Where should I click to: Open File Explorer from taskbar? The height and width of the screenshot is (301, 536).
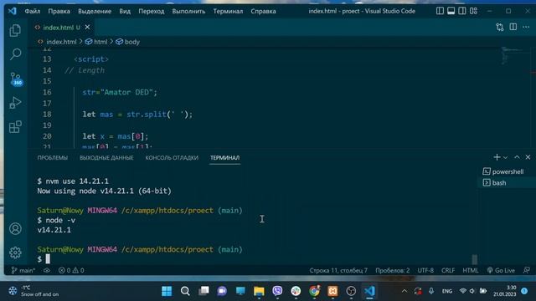pos(259,291)
